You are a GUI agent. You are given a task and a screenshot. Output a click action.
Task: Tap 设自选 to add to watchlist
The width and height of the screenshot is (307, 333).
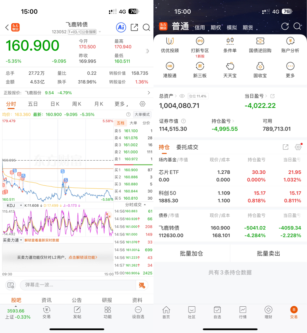[x=138, y=313]
